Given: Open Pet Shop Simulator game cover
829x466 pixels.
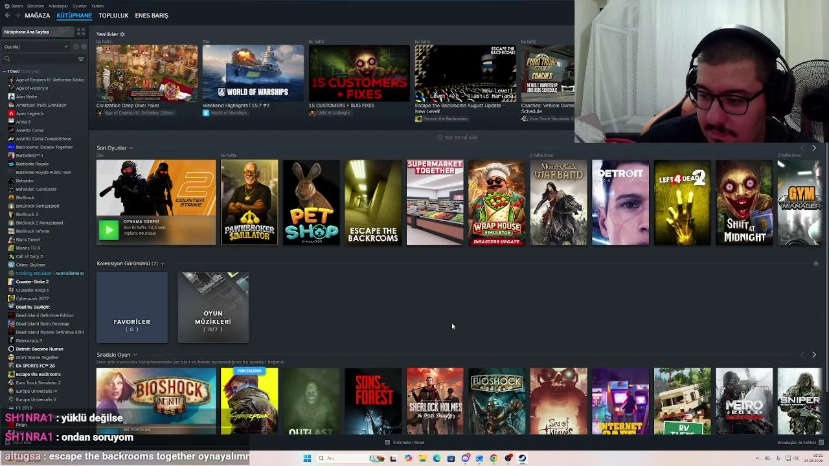Looking at the screenshot, I should 312,203.
